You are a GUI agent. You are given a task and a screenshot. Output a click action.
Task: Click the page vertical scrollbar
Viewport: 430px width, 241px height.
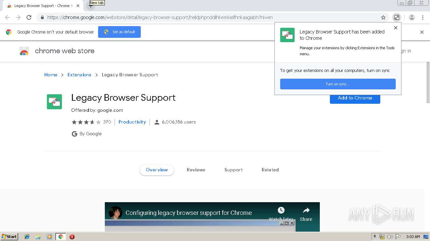coord(428,82)
